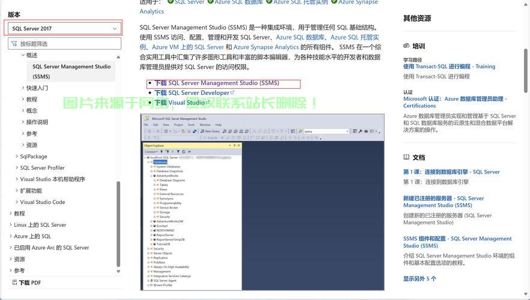Click wrench properties icon in SSMS toolbar

pos(360,131)
